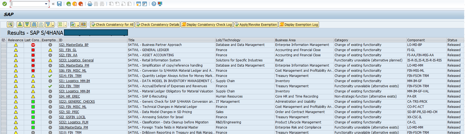
Task: Click the Details magnifier icon in the results toolbar
Action: pyautogui.click(x=10, y=24)
